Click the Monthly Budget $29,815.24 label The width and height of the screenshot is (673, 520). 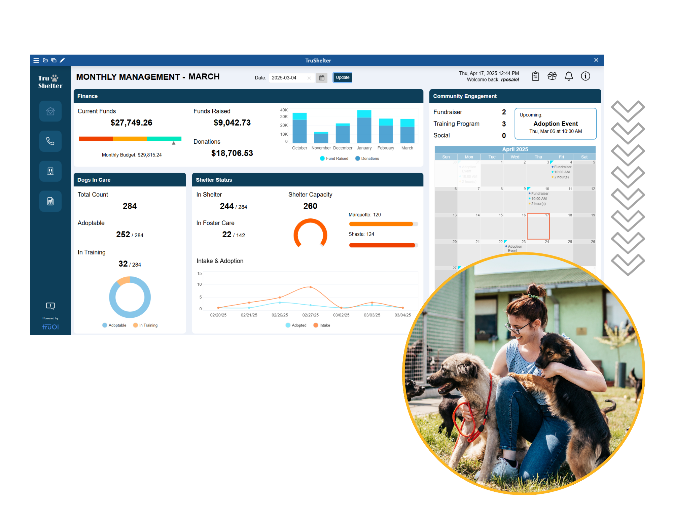point(132,155)
